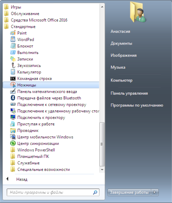The image size is (172, 203).
Task: Expand the Windows PowerShell folder
Action: 32,150
